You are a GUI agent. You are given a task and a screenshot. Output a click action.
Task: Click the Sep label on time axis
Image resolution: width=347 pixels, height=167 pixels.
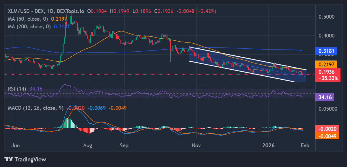(x=124, y=145)
